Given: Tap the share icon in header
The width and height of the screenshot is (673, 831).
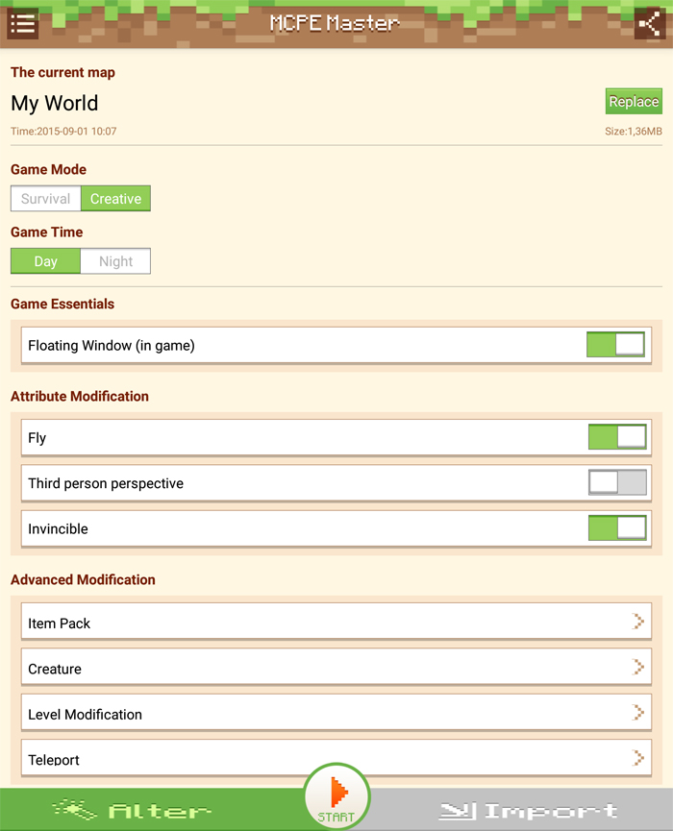Looking at the screenshot, I should (x=650, y=24).
